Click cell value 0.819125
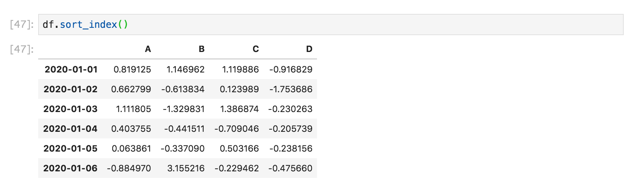Screen dimensions: 634x186 (132, 70)
